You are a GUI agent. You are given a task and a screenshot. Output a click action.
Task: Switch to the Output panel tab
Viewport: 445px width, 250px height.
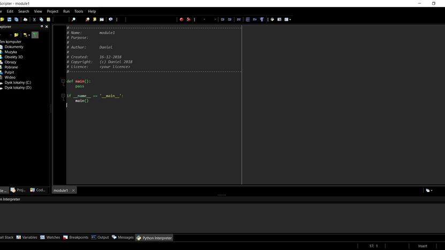100,238
